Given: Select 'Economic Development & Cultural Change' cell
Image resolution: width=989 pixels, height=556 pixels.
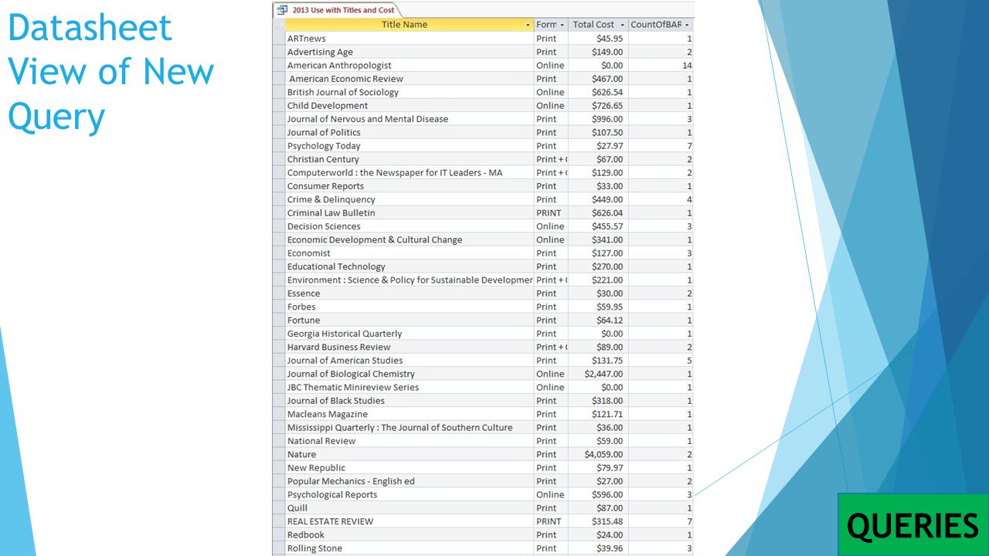Looking at the screenshot, I should click(x=409, y=239).
